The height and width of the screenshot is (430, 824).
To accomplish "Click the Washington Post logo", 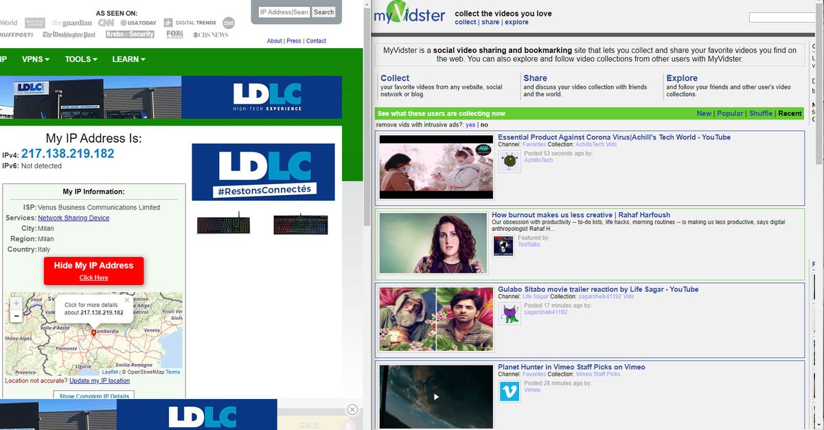I will [x=69, y=34].
